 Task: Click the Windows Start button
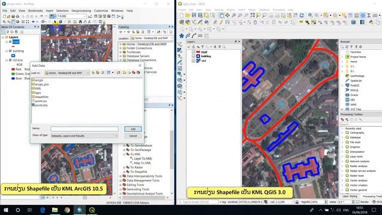pyautogui.click(x=5, y=210)
